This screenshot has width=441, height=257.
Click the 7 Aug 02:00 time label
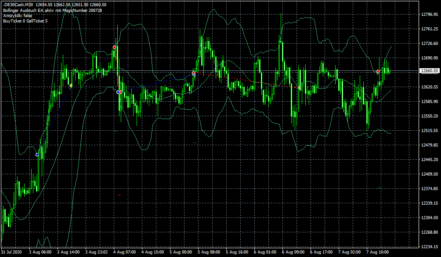350,252
